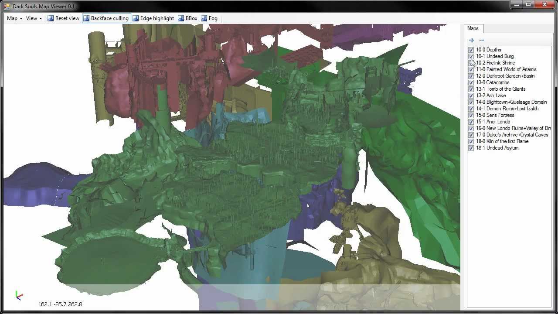Uncheck 18-0 Kiln of the first Flame
Image resolution: width=558 pixels, height=314 pixels.
click(x=471, y=141)
